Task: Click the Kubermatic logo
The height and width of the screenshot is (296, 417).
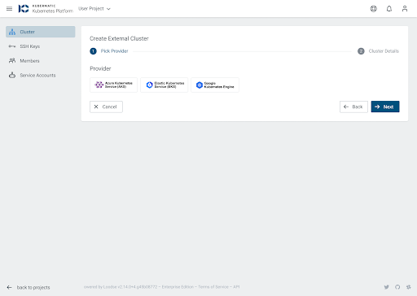Action: (x=46, y=9)
